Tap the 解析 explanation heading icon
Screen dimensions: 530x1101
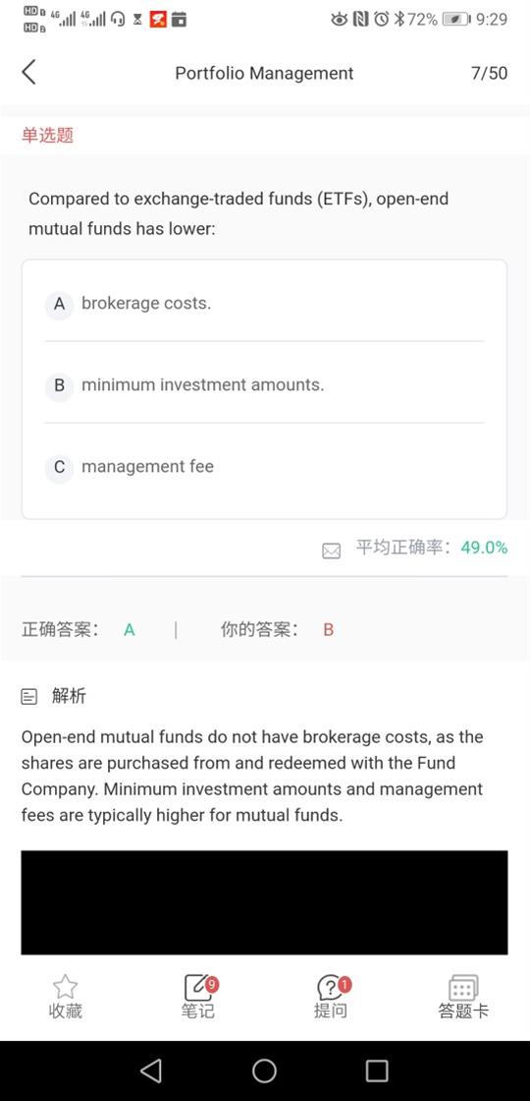point(28,697)
